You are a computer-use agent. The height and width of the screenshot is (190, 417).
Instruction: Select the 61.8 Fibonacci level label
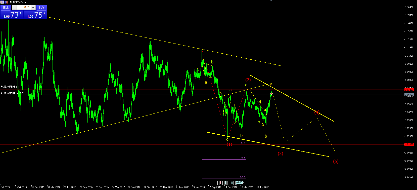tap(243, 143)
